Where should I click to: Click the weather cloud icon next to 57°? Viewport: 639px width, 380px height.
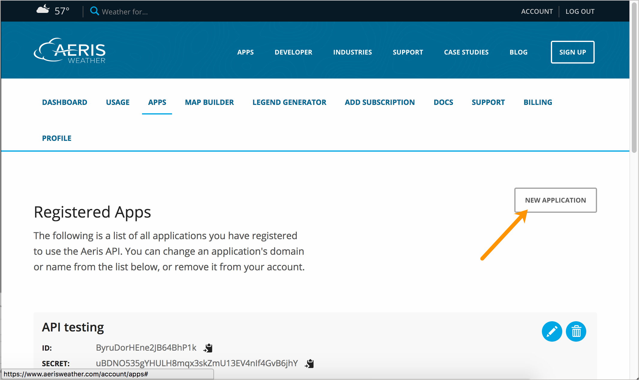[x=43, y=10]
